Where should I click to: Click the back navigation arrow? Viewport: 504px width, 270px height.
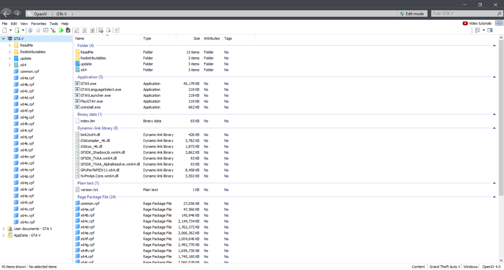click(x=6, y=14)
